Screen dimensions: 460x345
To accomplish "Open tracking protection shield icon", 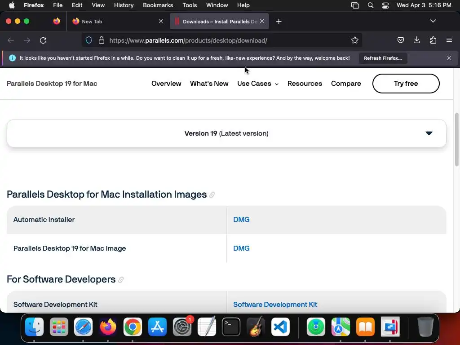I will tap(89, 40).
